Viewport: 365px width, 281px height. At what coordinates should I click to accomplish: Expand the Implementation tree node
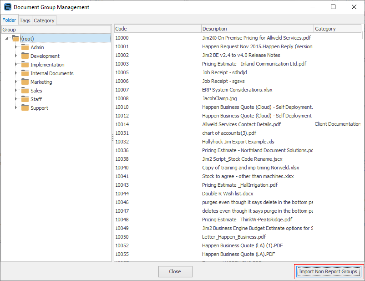click(x=16, y=65)
